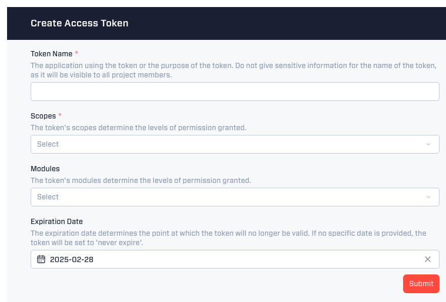
Task: Click the scopes permission description text
Action: coord(139,128)
